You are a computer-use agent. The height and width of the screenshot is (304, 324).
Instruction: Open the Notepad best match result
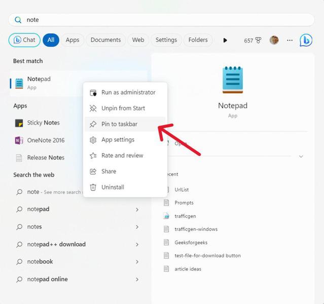pos(79,83)
